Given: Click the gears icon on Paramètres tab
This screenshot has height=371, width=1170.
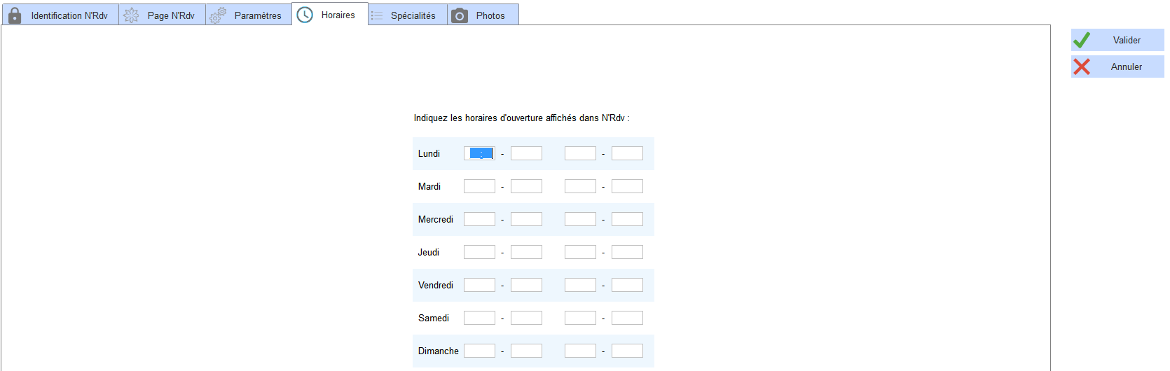Looking at the screenshot, I should 218,15.
